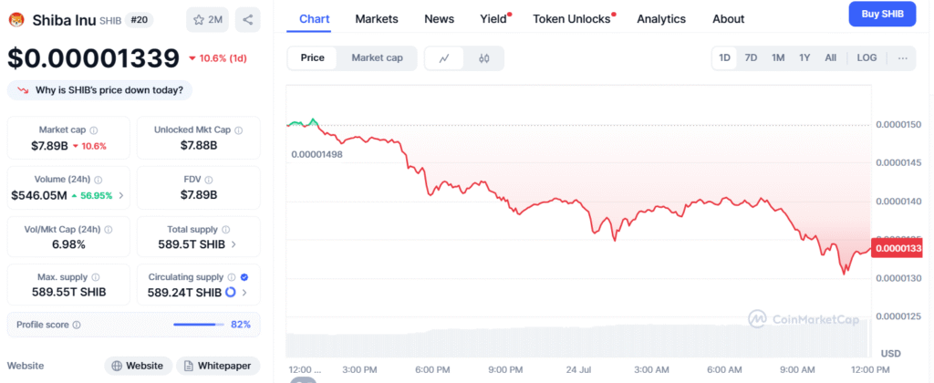Open the chart more options ellipsis

(902, 57)
